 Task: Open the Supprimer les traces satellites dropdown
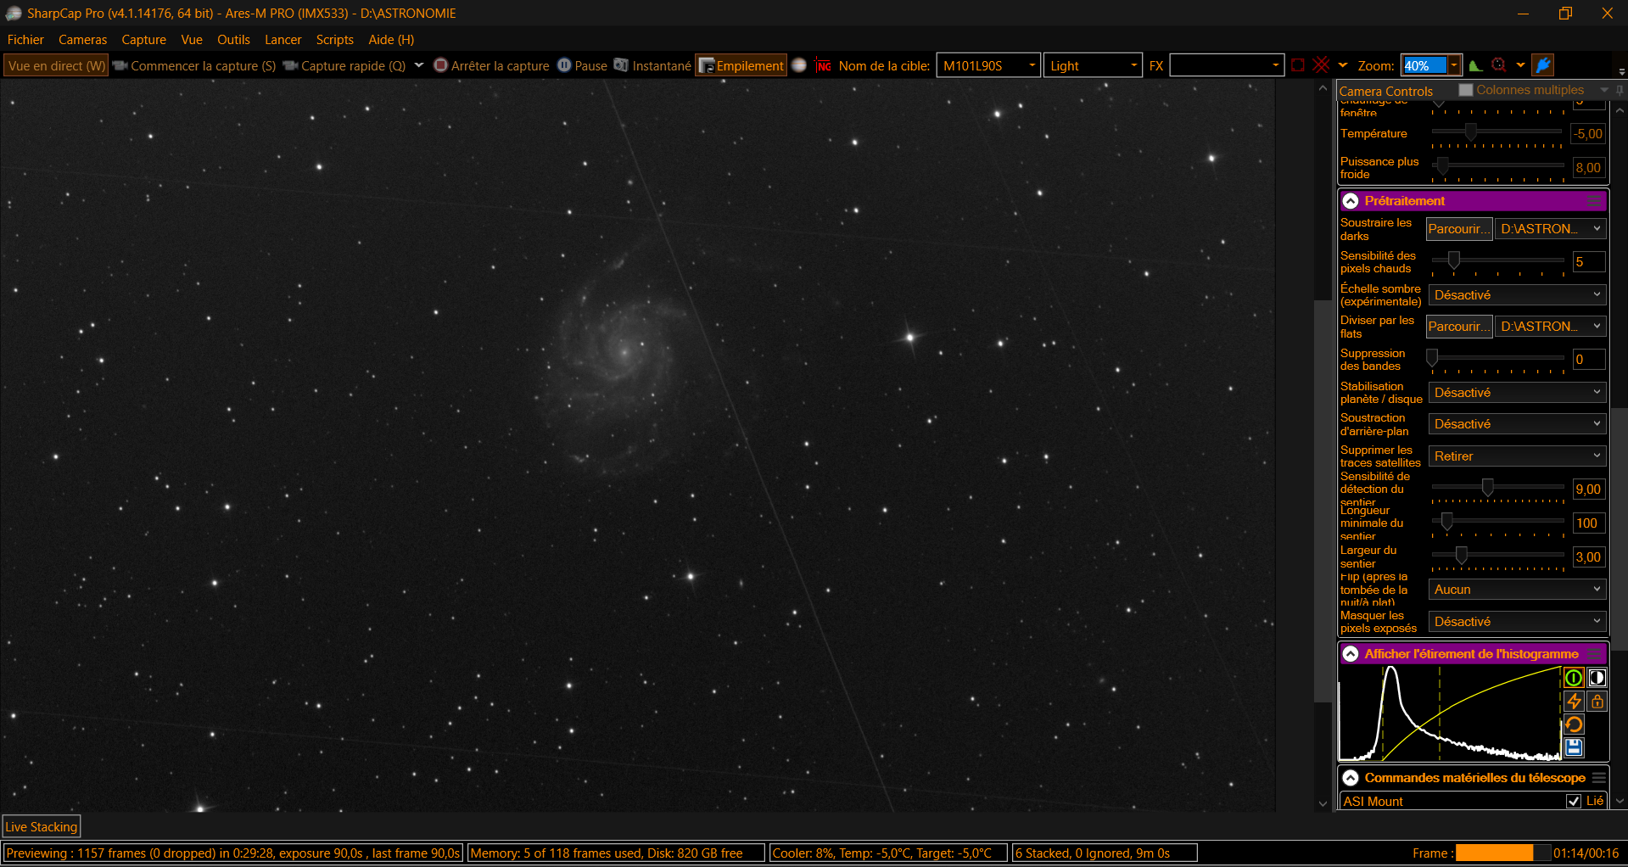pos(1517,456)
